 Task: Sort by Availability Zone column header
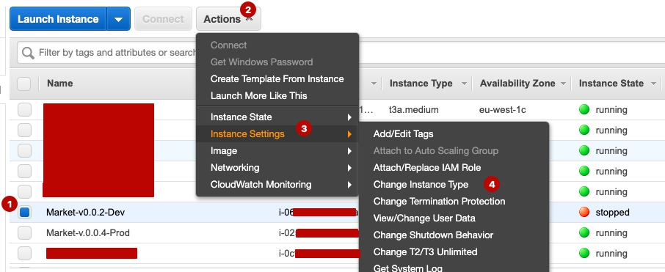point(517,84)
